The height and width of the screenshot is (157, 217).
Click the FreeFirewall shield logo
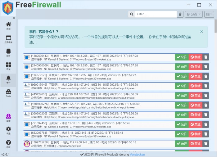pyautogui.click(x=8, y=8)
